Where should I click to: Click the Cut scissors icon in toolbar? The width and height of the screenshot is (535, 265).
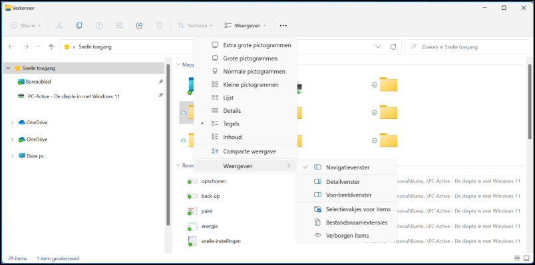[x=59, y=25]
